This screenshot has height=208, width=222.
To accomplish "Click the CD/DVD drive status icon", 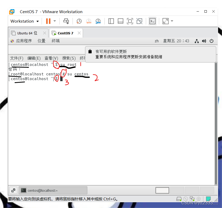I will click(185, 199).
